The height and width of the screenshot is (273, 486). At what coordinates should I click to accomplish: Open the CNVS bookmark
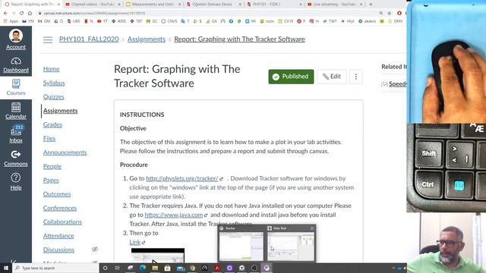click(x=169, y=21)
